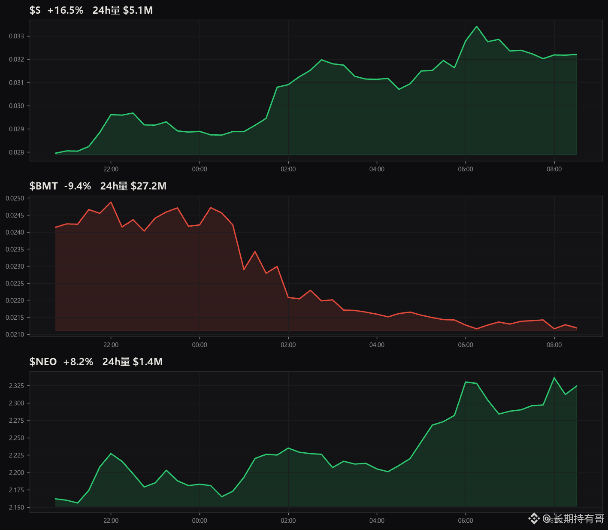Click the 0.030 y-axis label

click(x=16, y=106)
